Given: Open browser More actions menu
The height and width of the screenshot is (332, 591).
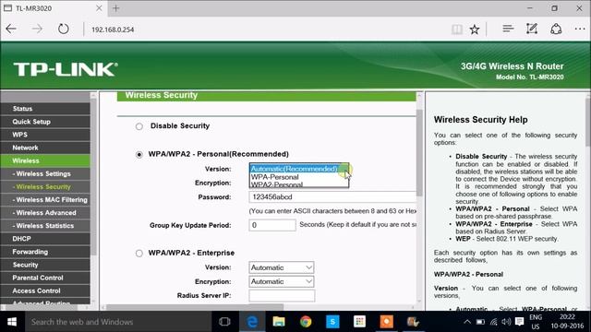Looking at the screenshot, I should click(x=580, y=29).
